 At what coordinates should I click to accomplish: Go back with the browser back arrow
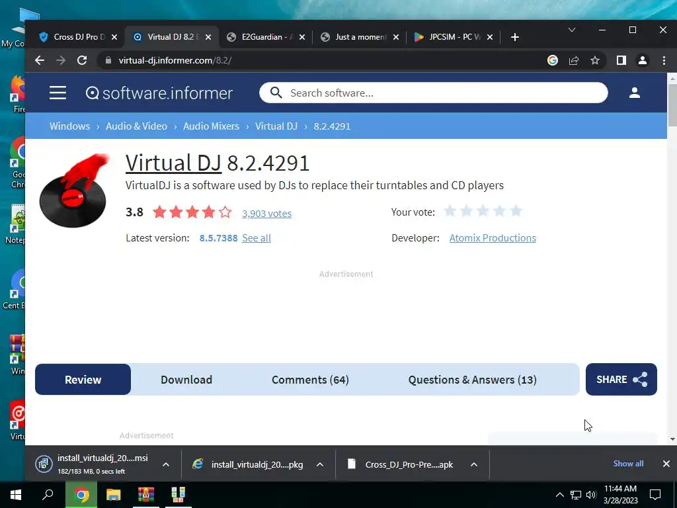40,60
